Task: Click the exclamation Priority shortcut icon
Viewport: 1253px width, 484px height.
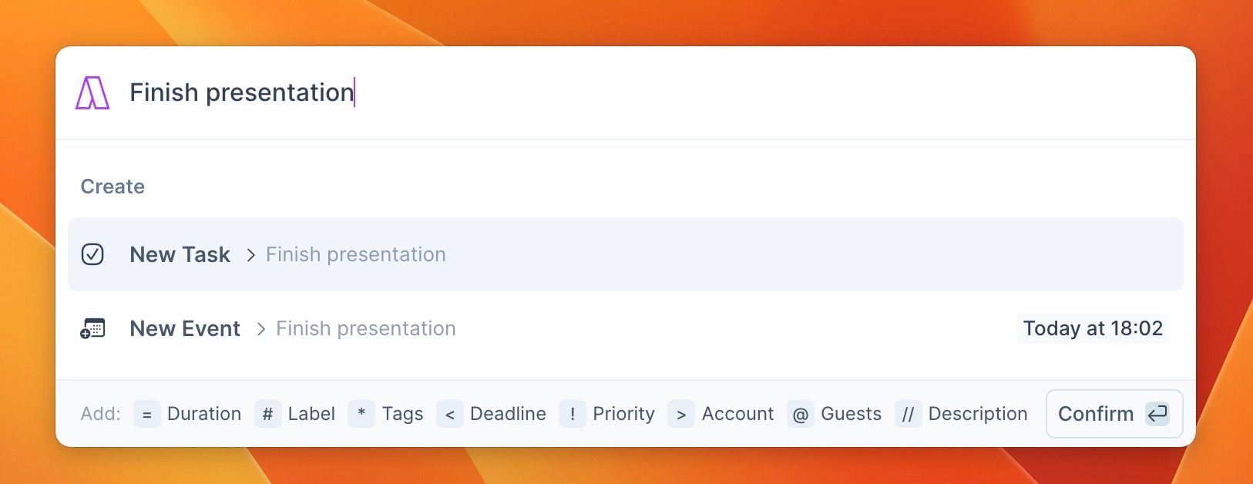Action: [x=573, y=414]
